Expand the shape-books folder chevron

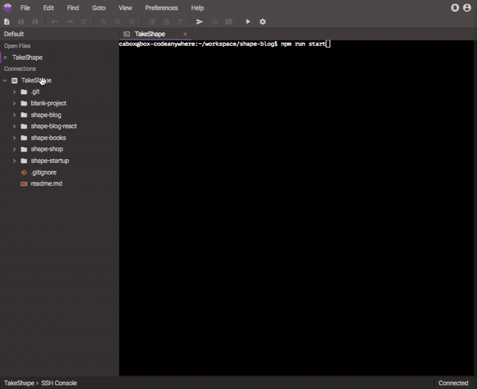click(x=14, y=138)
